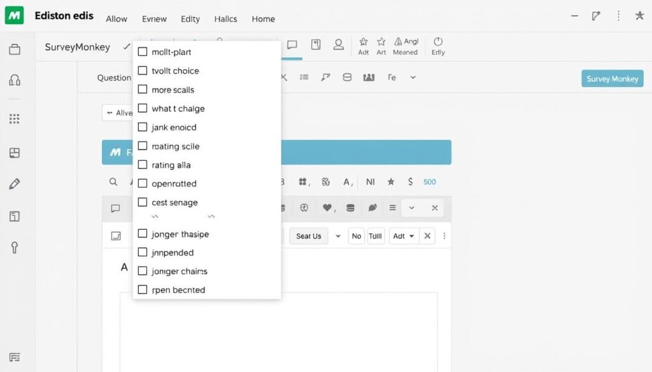652x372 pixels.
Task: Click the Adt star icon
Action: pyautogui.click(x=363, y=43)
